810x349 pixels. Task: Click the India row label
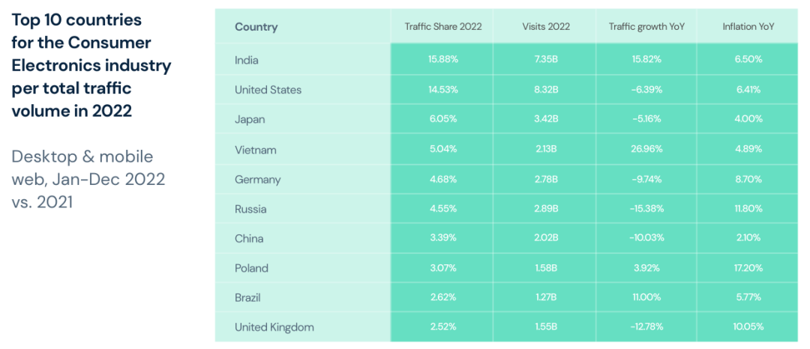coord(247,60)
